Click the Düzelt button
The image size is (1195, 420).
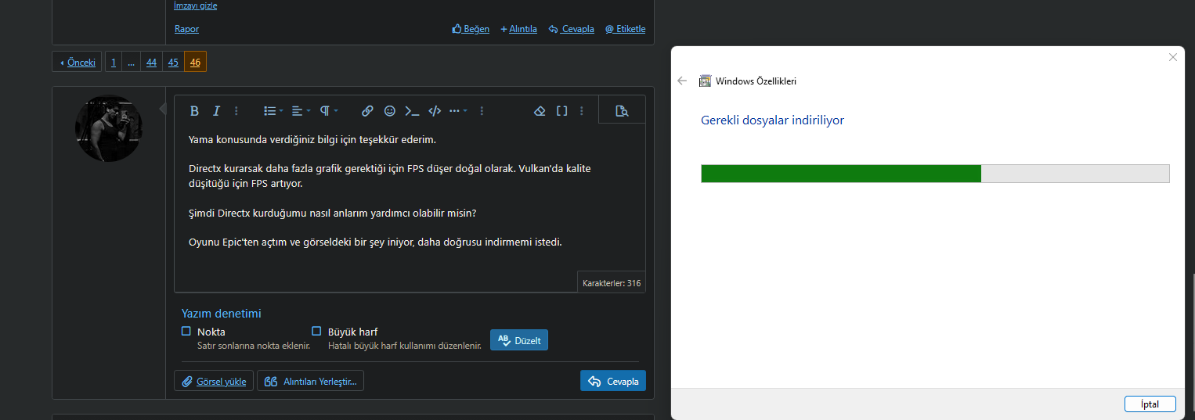pos(519,340)
